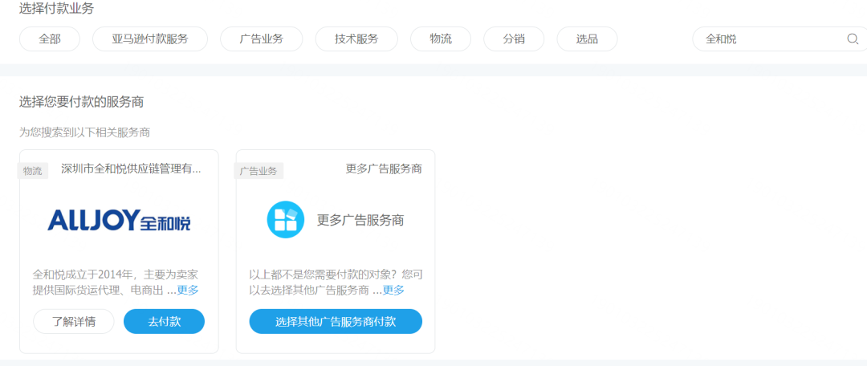Click the 选择您要付款的服务商 heading

tap(81, 102)
